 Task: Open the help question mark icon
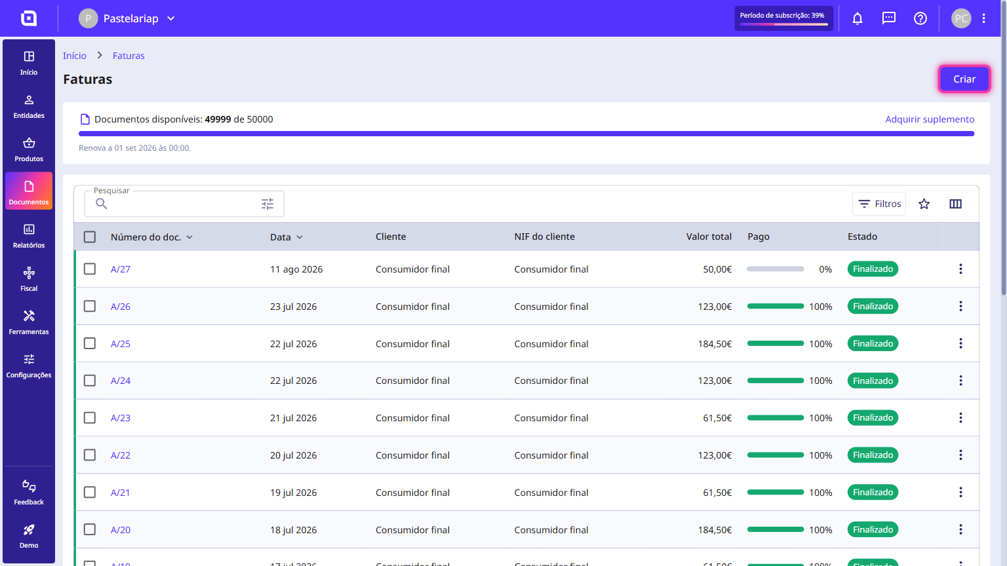920,18
